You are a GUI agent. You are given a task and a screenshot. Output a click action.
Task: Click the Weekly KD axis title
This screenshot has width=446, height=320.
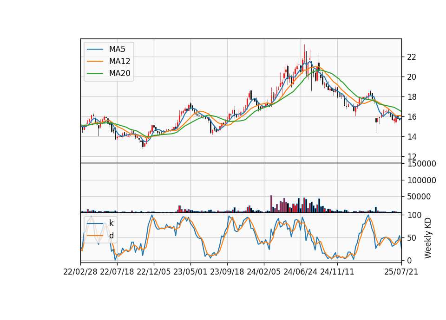click(x=428, y=238)
